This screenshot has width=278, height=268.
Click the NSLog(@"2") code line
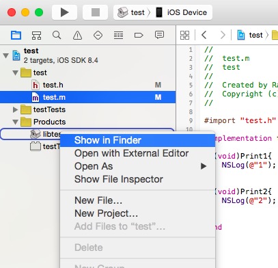tap(249, 200)
